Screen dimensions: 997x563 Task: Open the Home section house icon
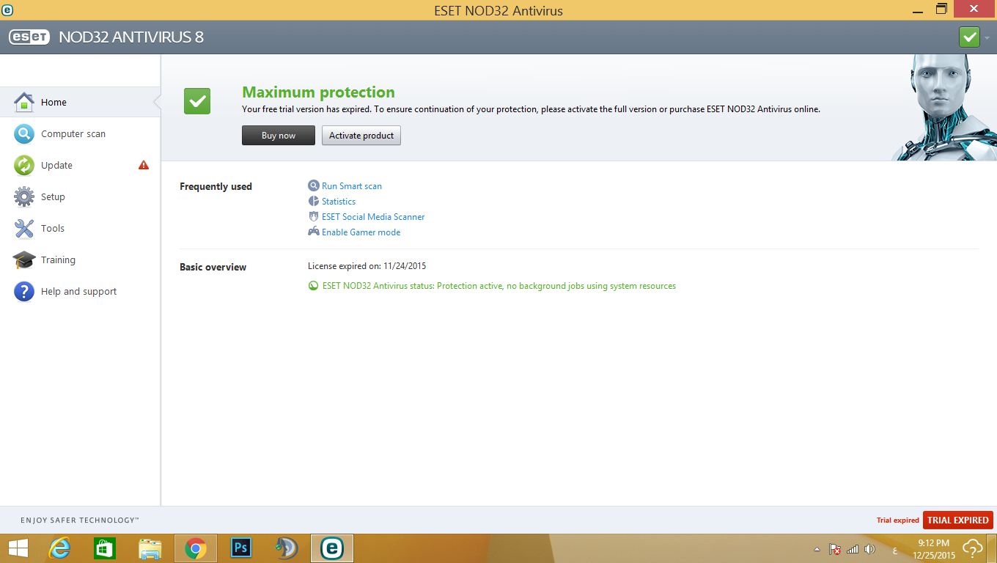24,103
